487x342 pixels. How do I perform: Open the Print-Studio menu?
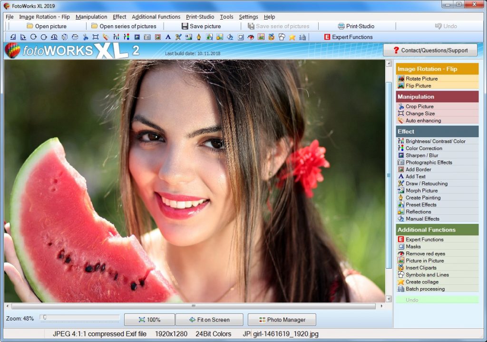click(x=200, y=17)
